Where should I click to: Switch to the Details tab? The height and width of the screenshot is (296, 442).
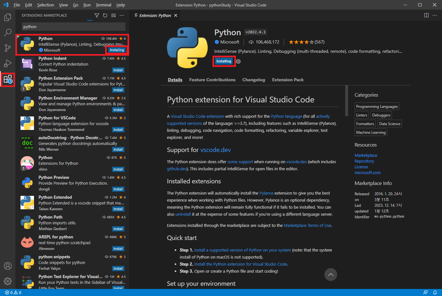point(175,80)
